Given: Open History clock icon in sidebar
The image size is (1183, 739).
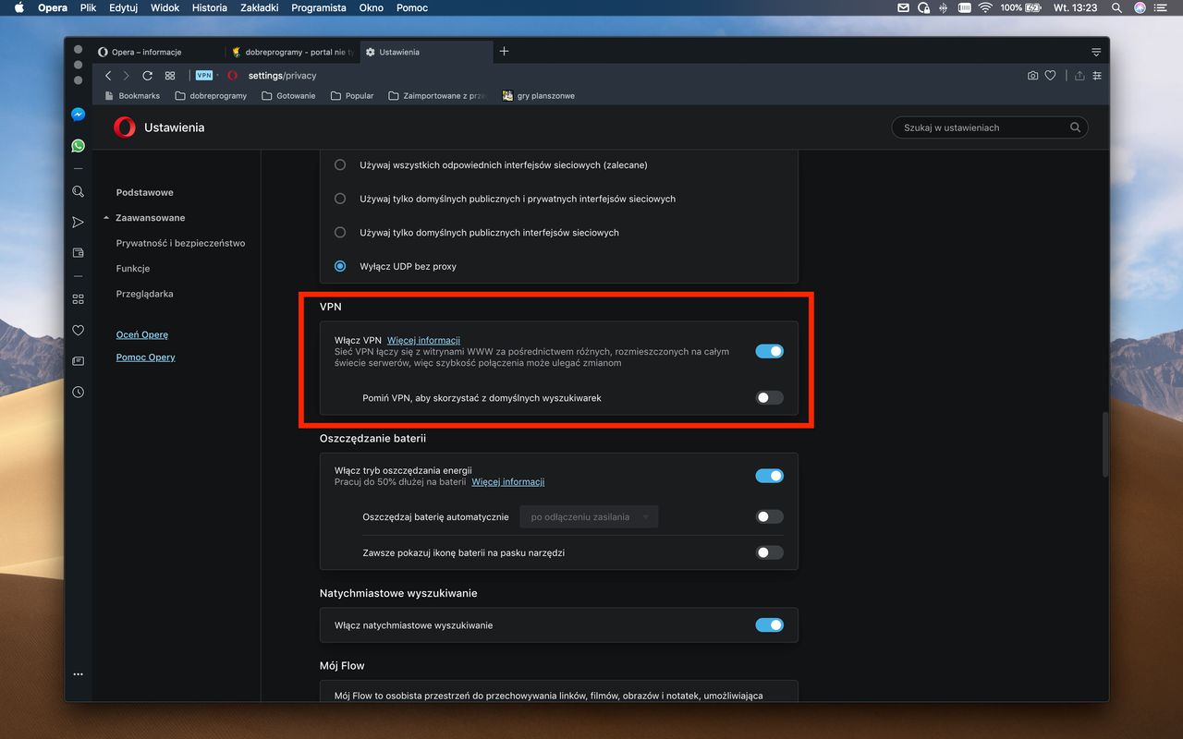Looking at the screenshot, I should (78, 392).
